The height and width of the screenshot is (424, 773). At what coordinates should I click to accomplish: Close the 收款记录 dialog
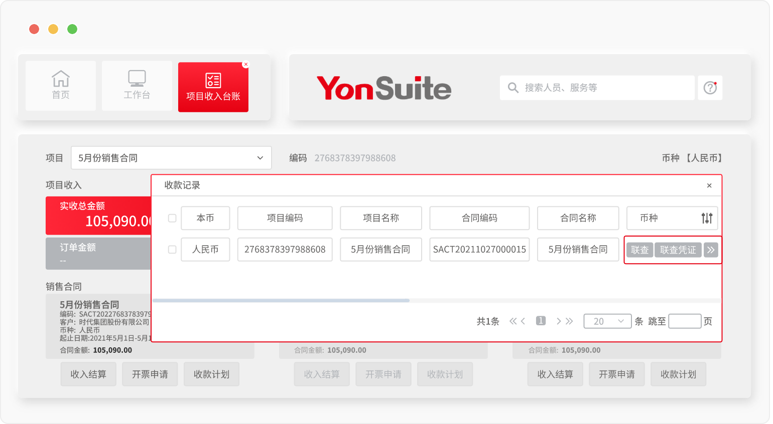click(x=709, y=185)
